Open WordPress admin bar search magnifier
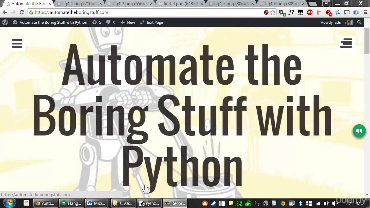 [359, 22]
